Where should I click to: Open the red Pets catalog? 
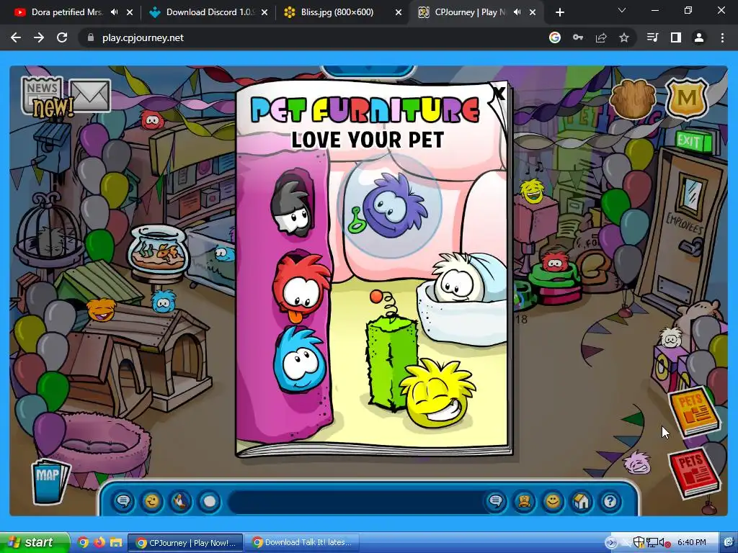tap(695, 474)
